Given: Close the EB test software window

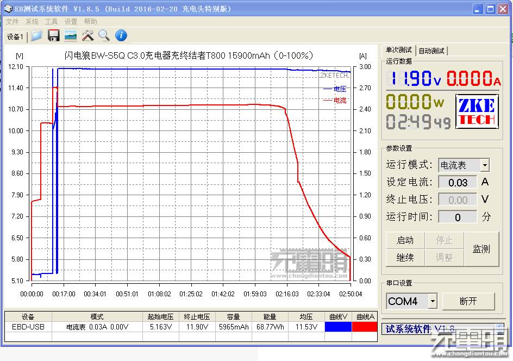Looking at the screenshot, I should [503, 9].
